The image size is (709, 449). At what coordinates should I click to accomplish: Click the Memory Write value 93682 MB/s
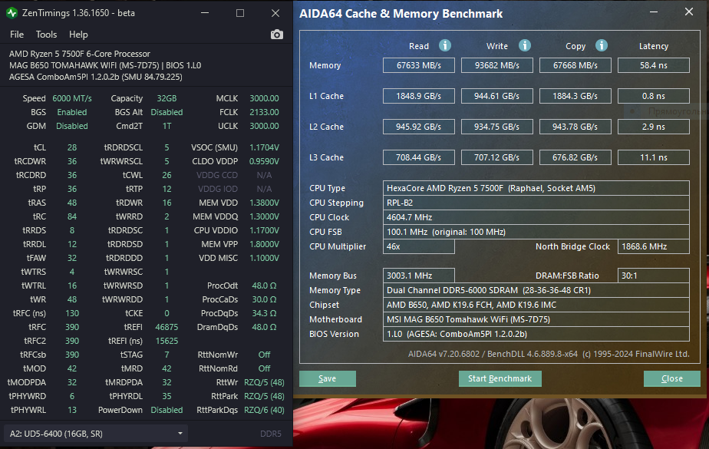click(497, 65)
